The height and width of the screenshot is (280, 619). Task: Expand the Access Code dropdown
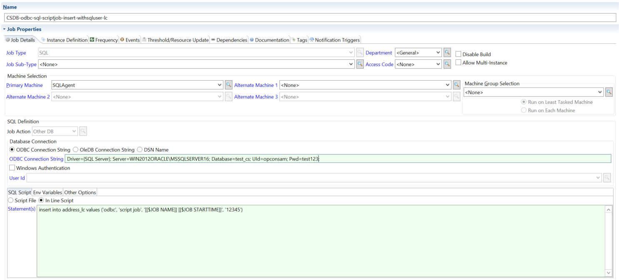pos(438,64)
